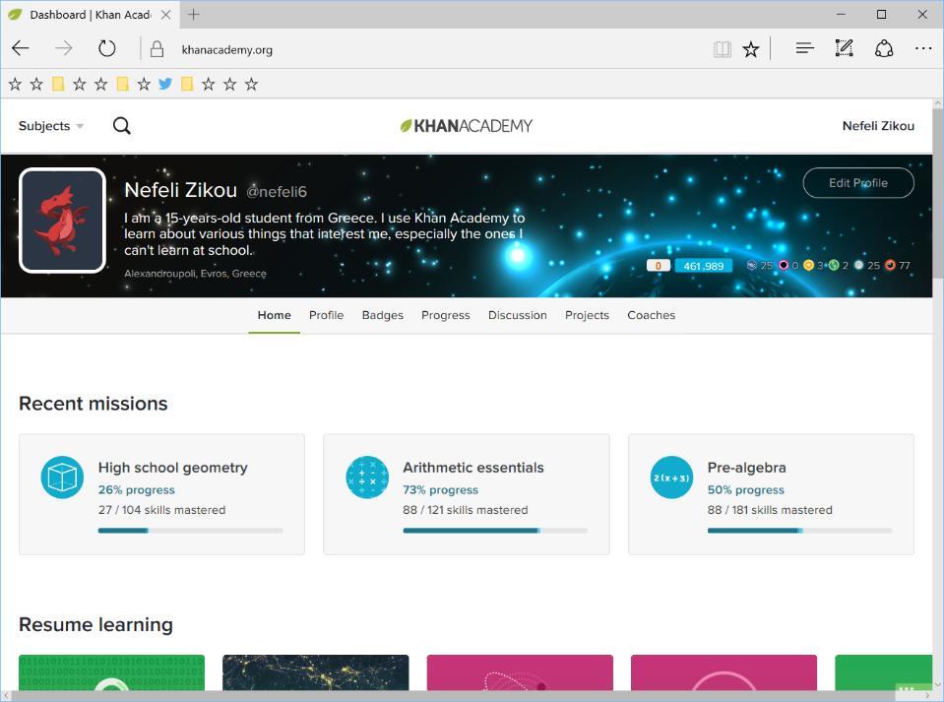
Task: Expand the Subjects dropdown menu
Action: (50, 126)
